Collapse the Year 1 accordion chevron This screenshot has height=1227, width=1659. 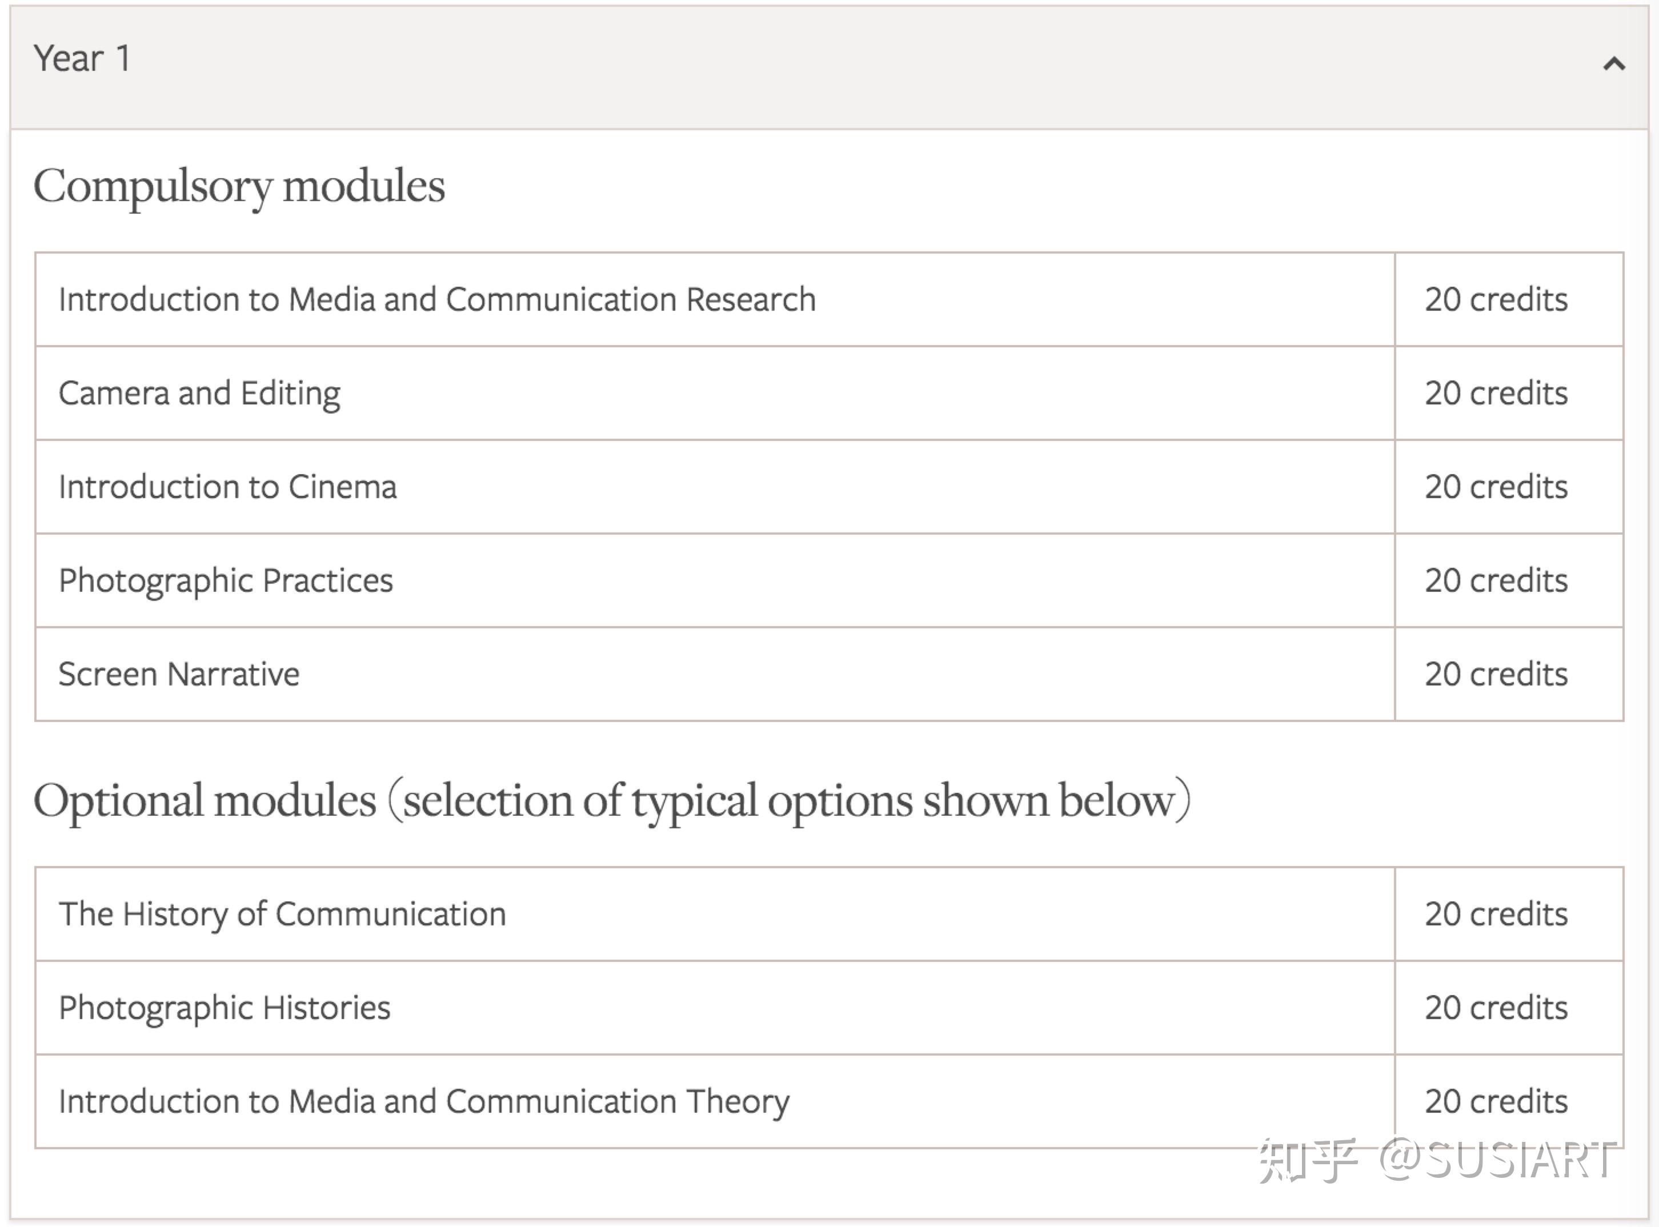point(1614,64)
